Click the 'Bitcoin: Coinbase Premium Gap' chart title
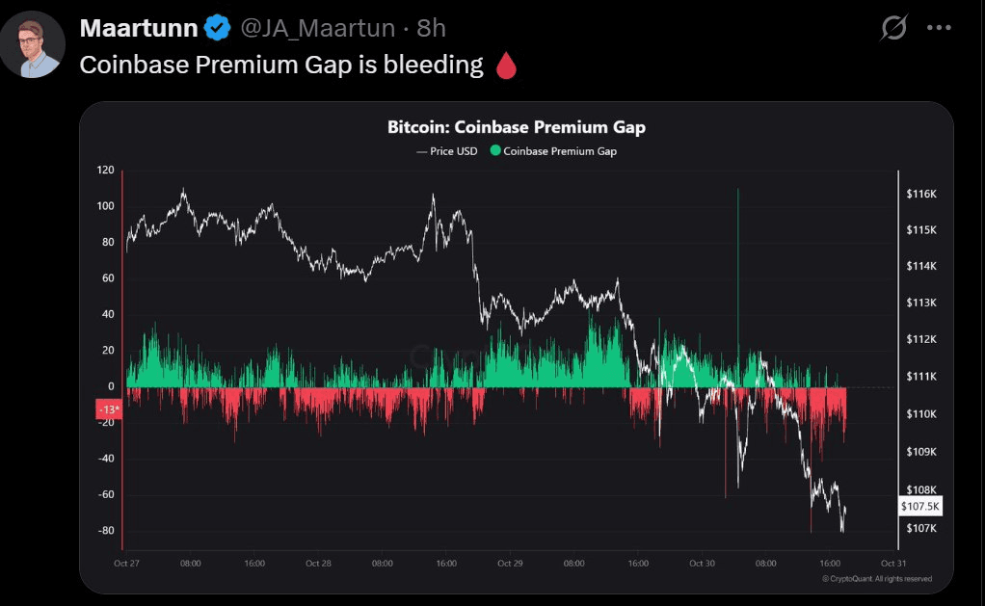985x606 pixels. 516,127
